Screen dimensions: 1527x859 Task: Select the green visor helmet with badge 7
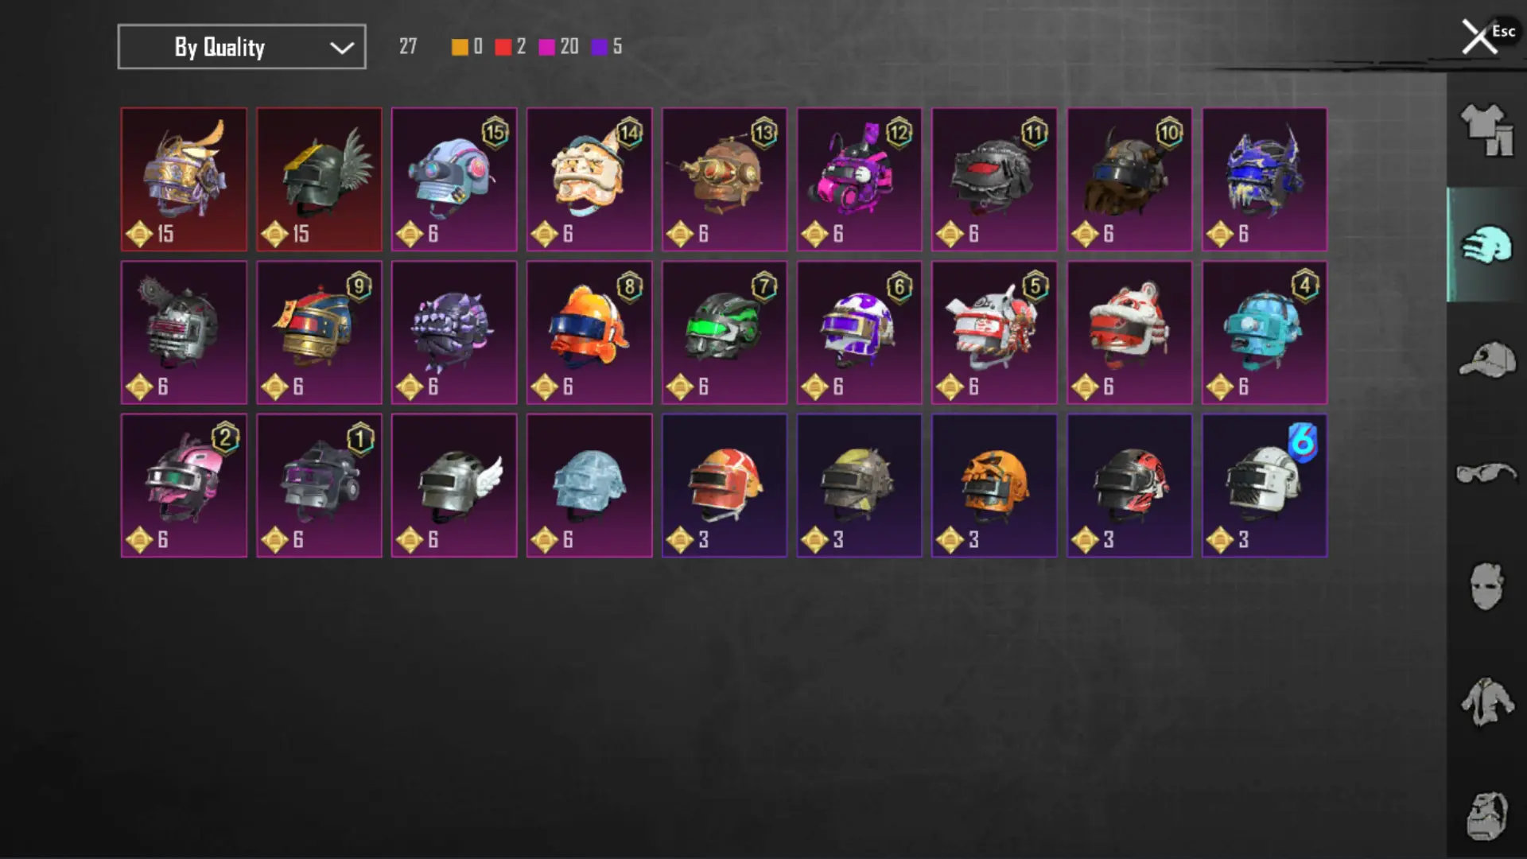725,332
